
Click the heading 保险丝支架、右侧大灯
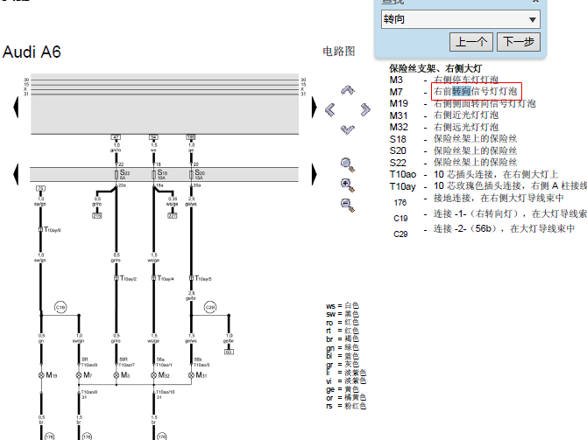pos(435,68)
